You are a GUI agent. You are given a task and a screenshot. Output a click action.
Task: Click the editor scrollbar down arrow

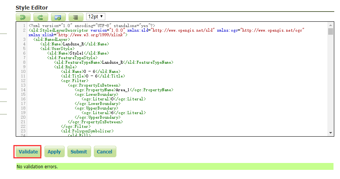(330, 133)
